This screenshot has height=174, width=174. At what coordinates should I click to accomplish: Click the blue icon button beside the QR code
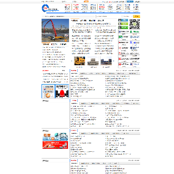coord(123,20)
